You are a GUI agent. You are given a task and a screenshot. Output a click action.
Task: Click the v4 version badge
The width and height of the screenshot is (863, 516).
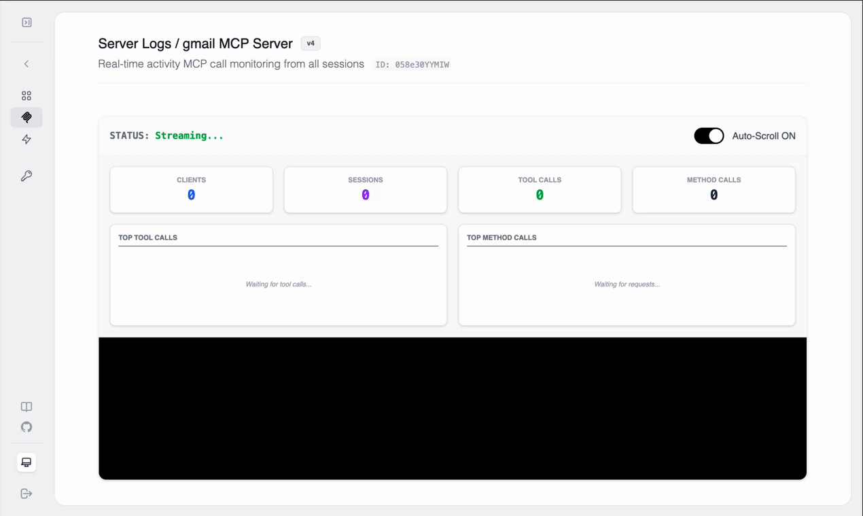[310, 43]
